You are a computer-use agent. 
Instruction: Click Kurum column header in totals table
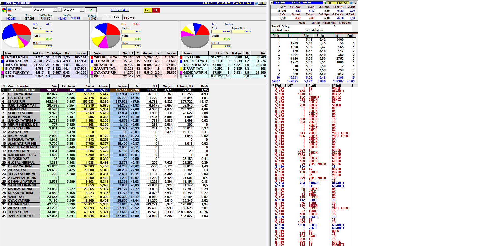pos(196,53)
